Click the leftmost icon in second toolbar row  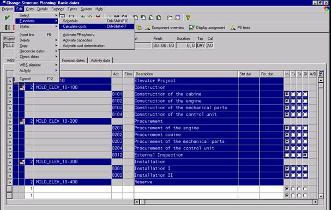click(x=8, y=27)
